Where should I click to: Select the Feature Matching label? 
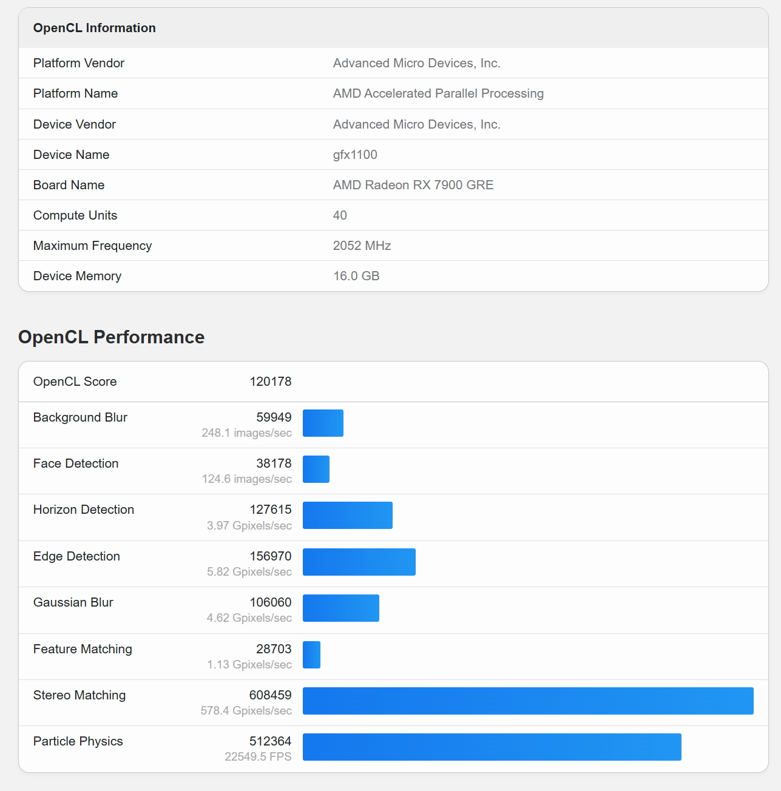click(83, 649)
